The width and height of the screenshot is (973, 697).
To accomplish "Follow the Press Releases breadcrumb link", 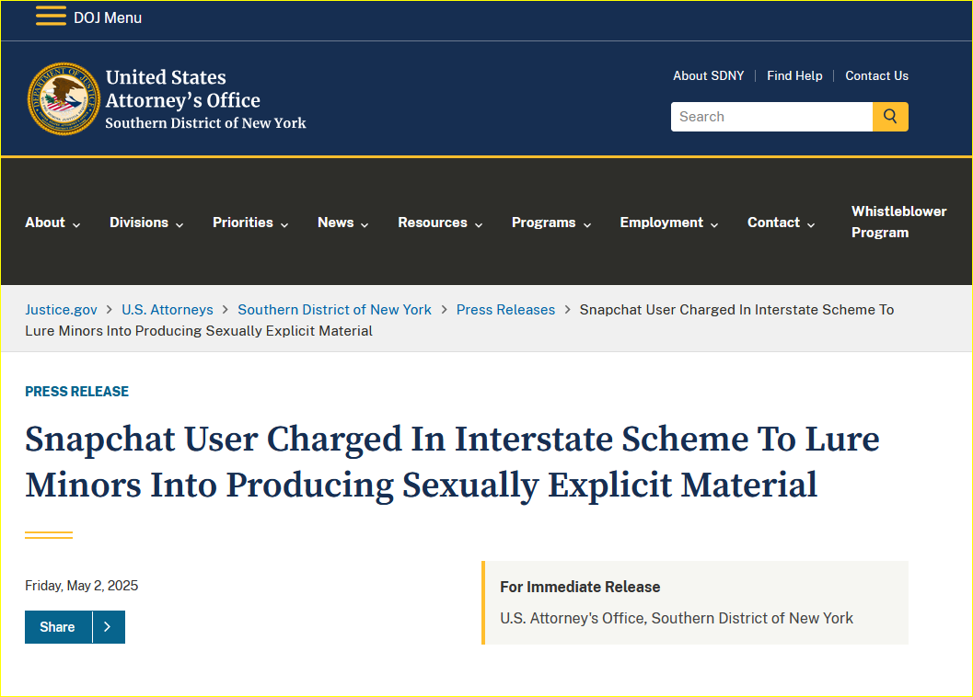I will (x=505, y=310).
